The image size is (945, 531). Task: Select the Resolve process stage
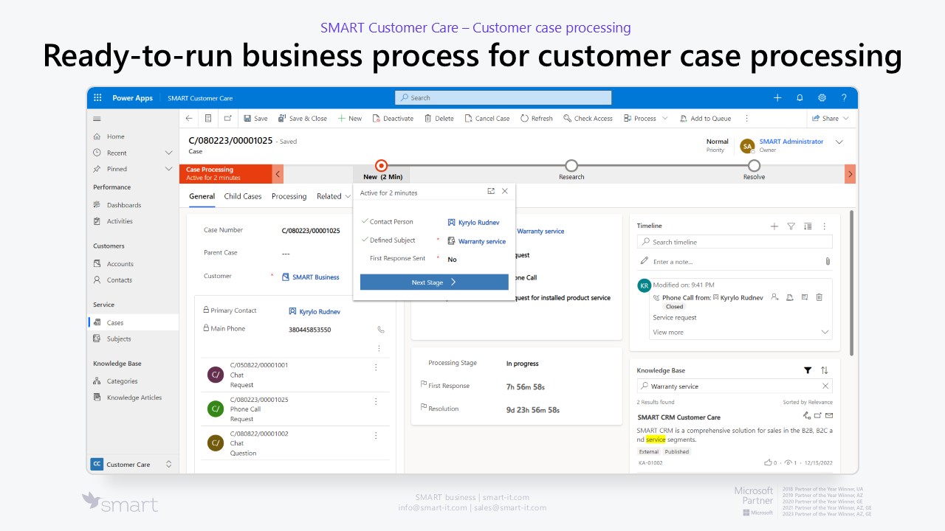pyautogui.click(x=754, y=166)
